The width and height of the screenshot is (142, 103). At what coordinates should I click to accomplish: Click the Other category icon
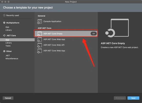(4, 51)
